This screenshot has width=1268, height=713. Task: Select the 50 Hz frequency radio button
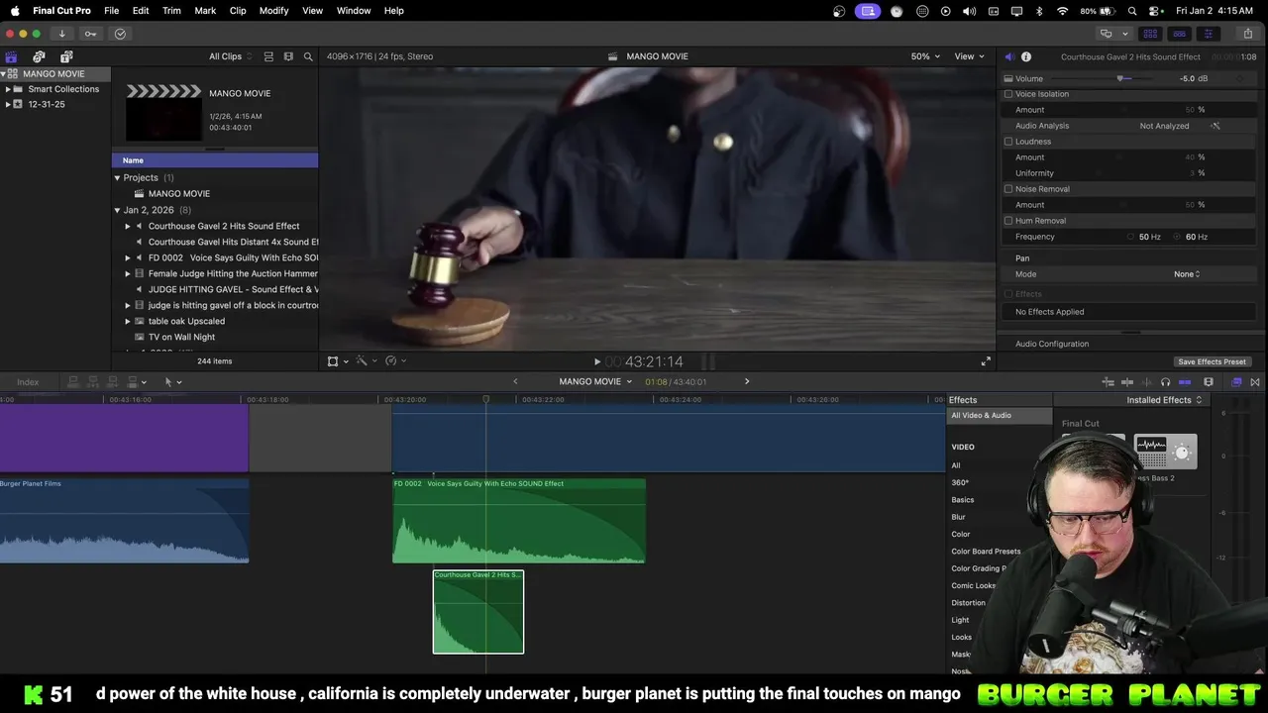[1130, 237]
